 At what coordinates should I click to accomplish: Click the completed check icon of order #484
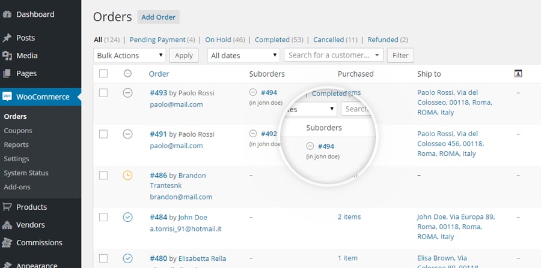click(127, 217)
